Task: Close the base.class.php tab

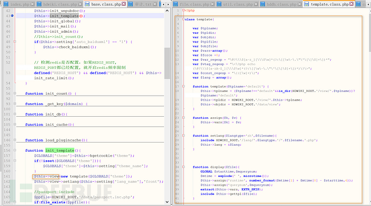Action: point(124,4)
